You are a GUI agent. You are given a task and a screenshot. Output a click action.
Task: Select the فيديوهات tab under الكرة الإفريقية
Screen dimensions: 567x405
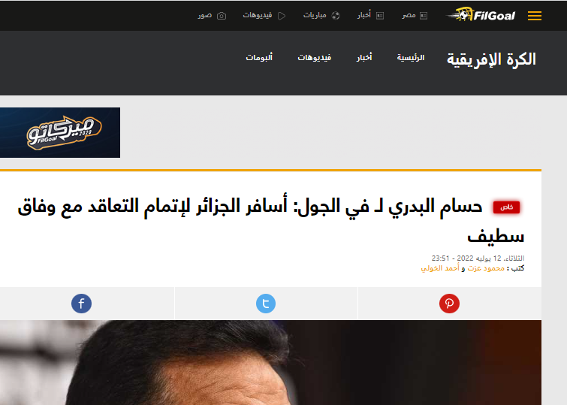tap(314, 58)
